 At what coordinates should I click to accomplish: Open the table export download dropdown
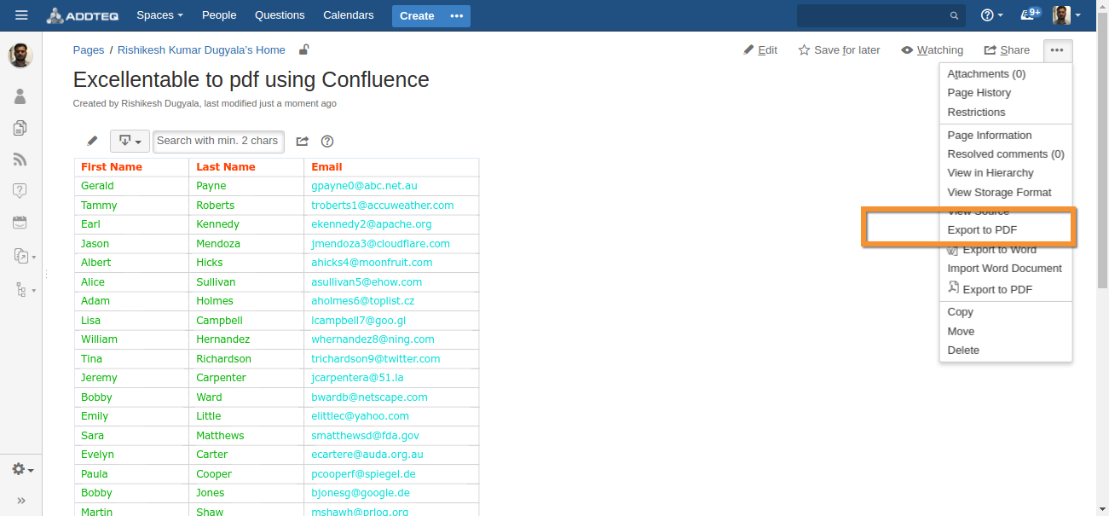tap(130, 141)
